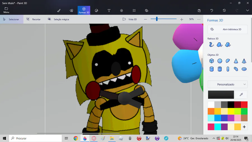
Task: Undo the last action
Action: [x=212, y=10]
